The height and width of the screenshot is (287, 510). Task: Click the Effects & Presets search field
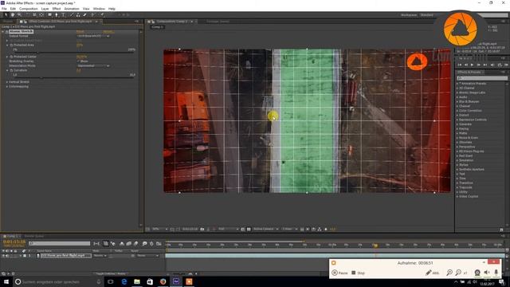(x=481, y=78)
